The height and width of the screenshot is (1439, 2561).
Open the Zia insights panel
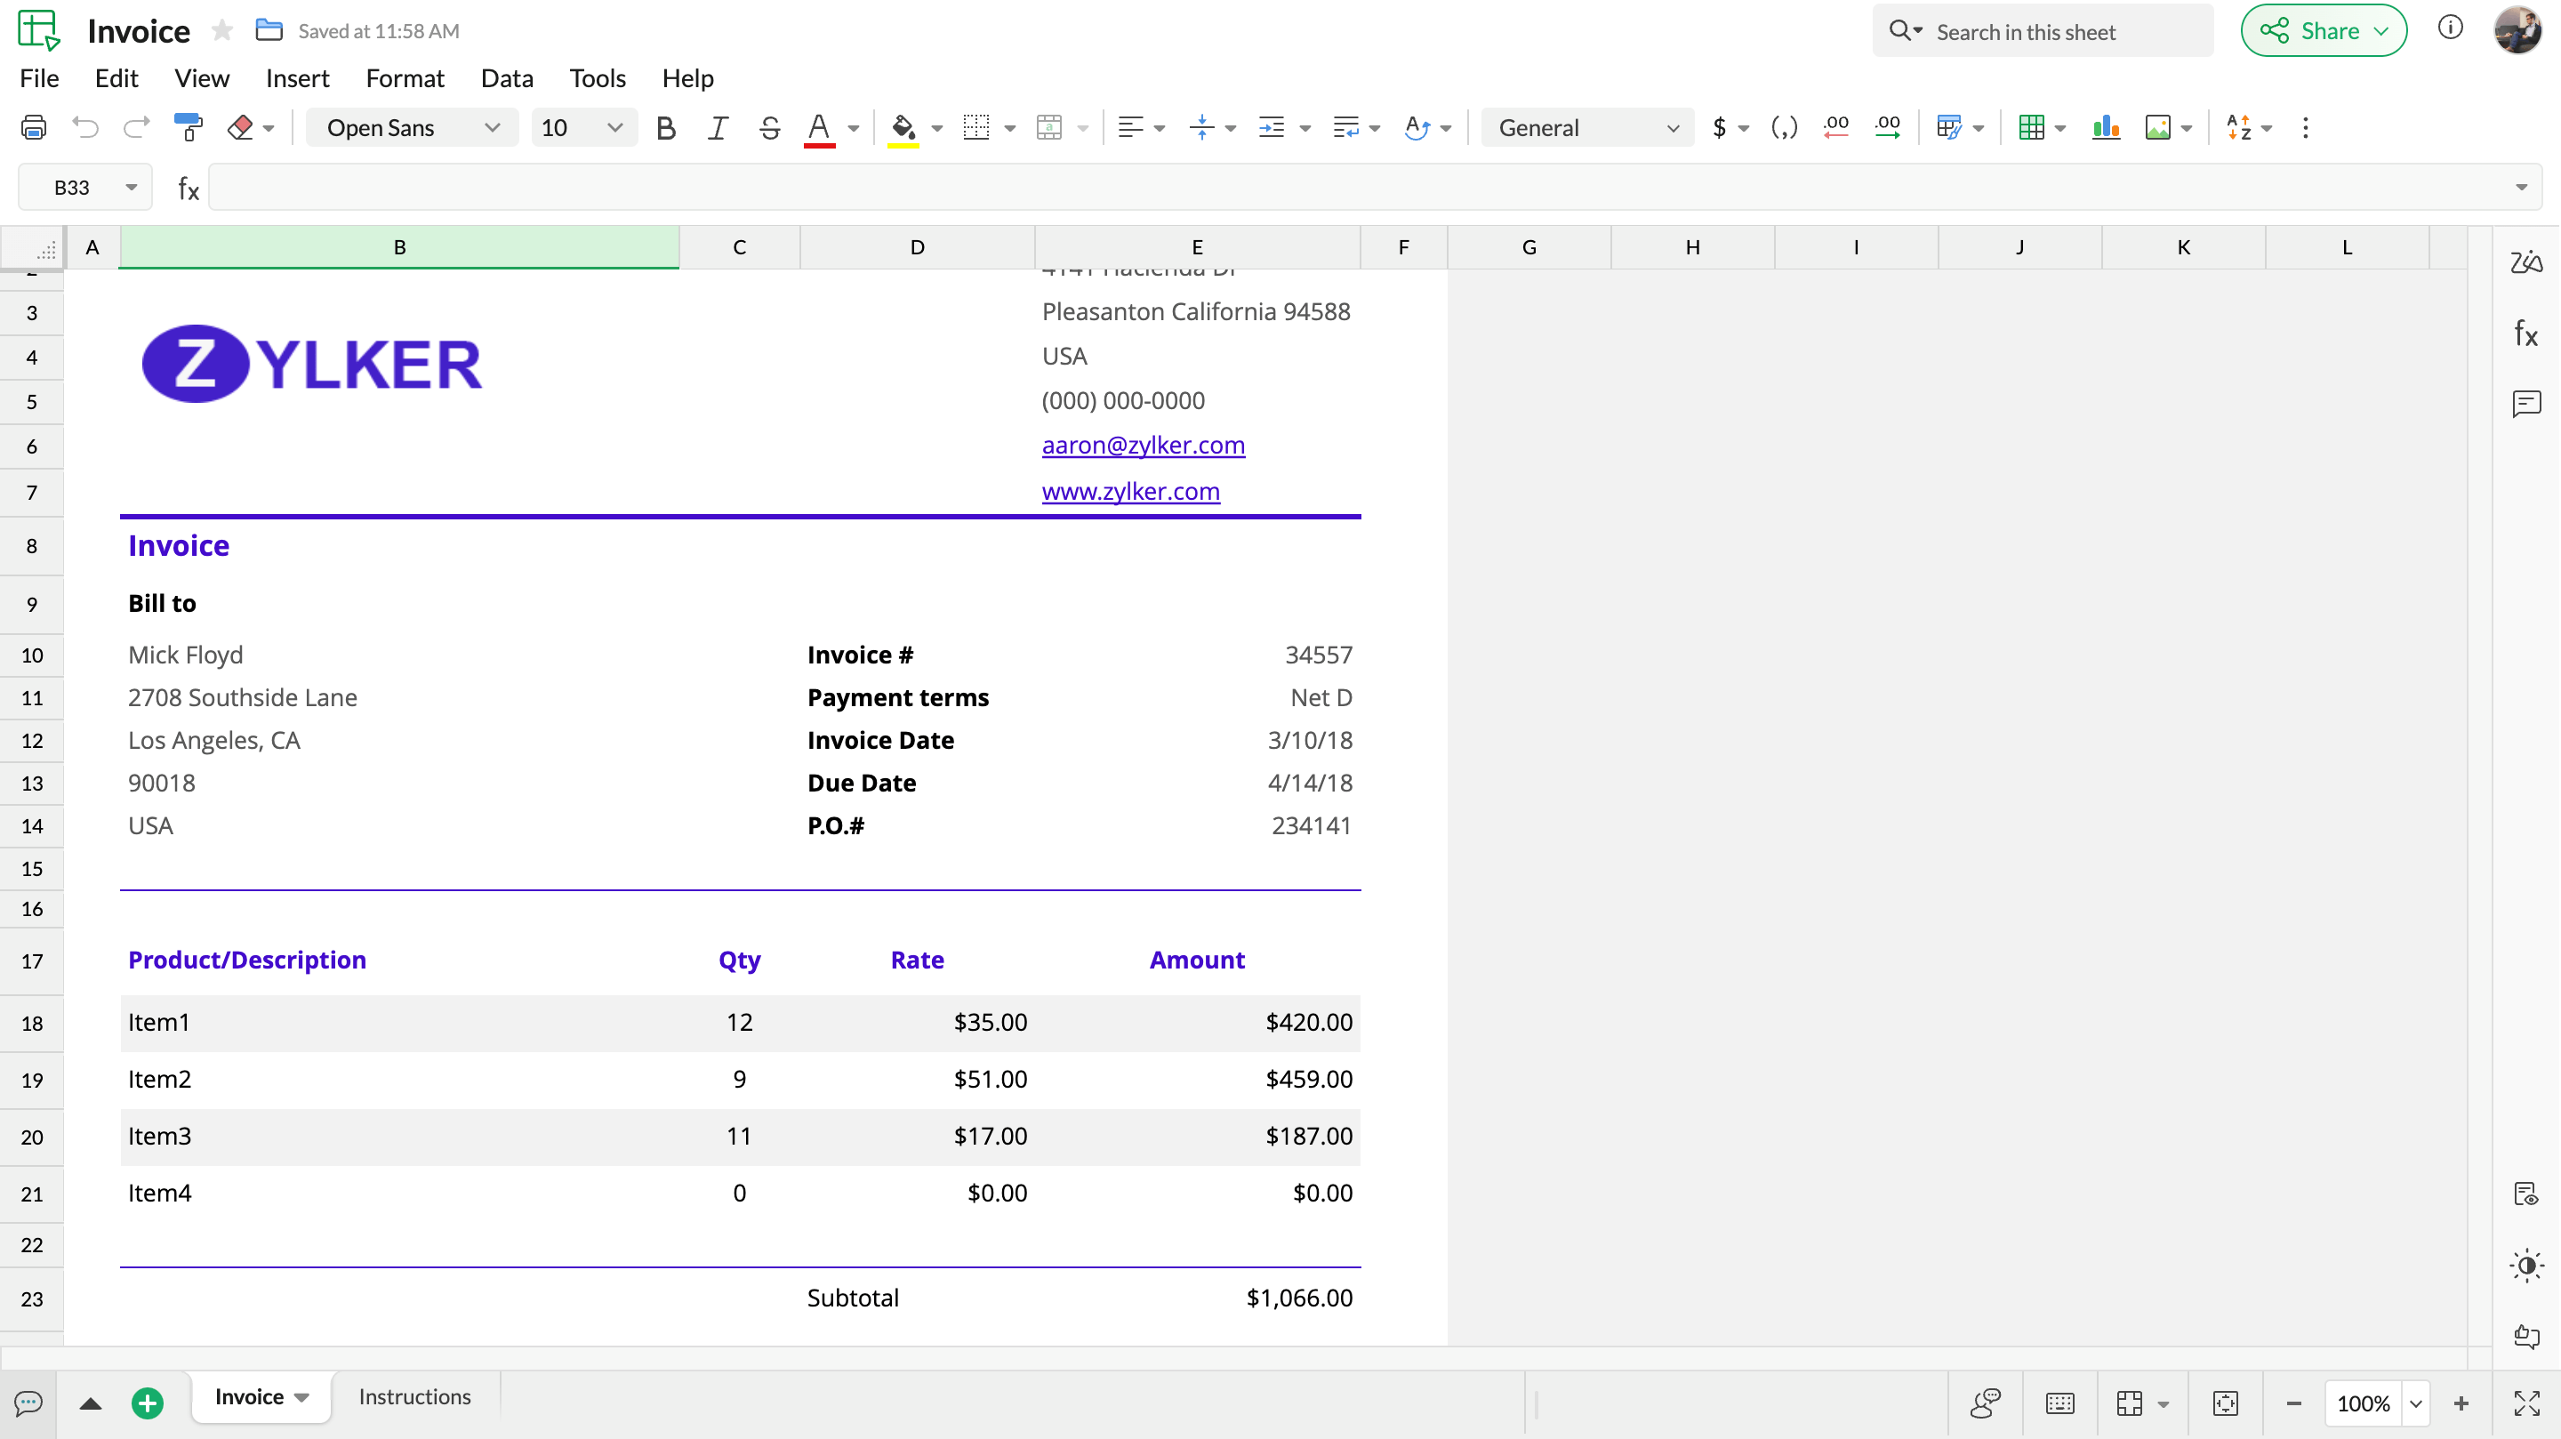pos(2526,263)
